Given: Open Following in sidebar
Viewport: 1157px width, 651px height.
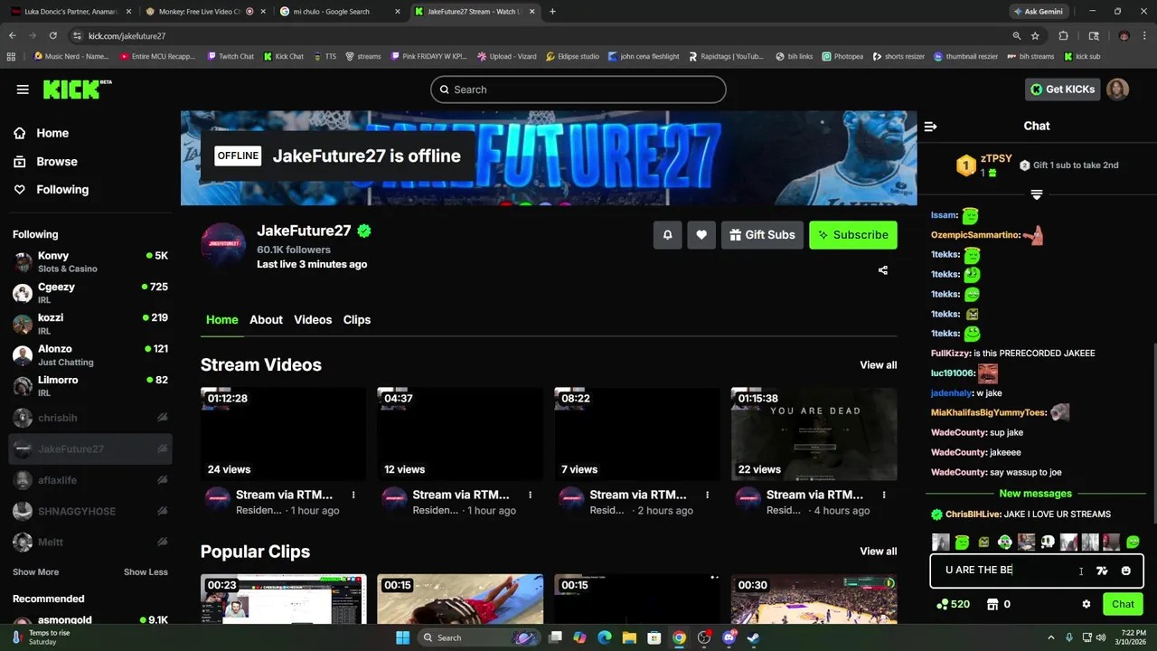Looking at the screenshot, I should pyautogui.click(x=51, y=189).
